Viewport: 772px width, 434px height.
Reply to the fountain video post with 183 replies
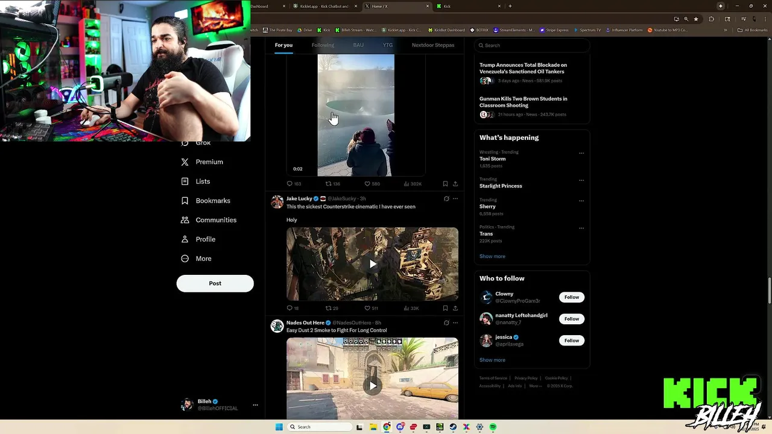pos(294,184)
